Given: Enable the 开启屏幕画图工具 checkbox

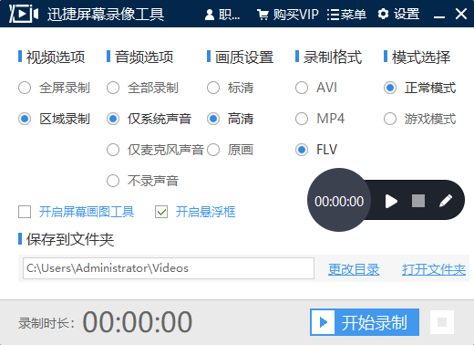Looking at the screenshot, I should pos(25,212).
